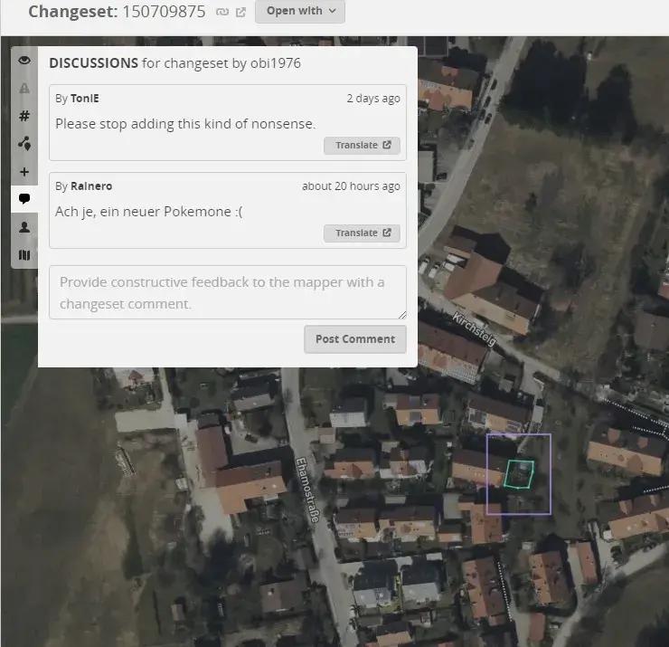
Task: Expand the Open with dropdown
Action: pyautogui.click(x=300, y=11)
